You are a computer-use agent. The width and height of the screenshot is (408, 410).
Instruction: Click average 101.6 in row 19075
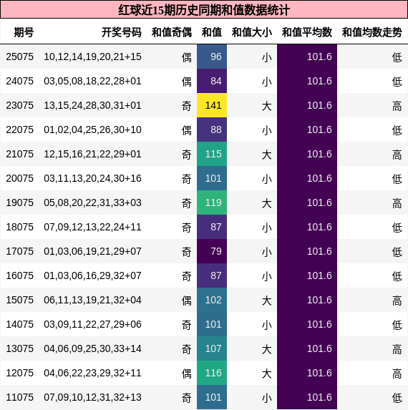[x=307, y=202]
